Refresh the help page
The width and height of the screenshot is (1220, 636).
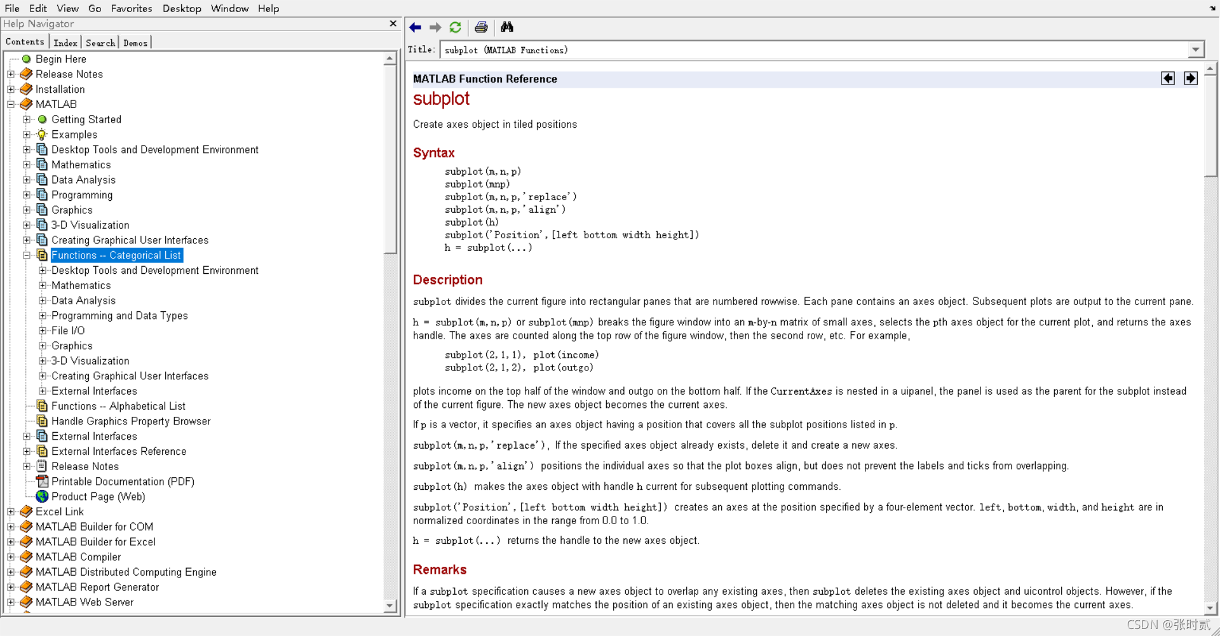click(456, 27)
